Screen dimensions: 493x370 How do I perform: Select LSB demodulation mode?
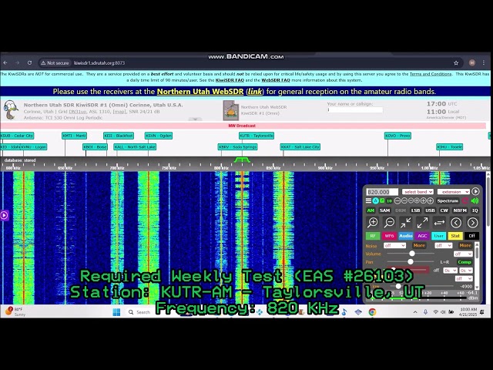pyautogui.click(x=415, y=210)
